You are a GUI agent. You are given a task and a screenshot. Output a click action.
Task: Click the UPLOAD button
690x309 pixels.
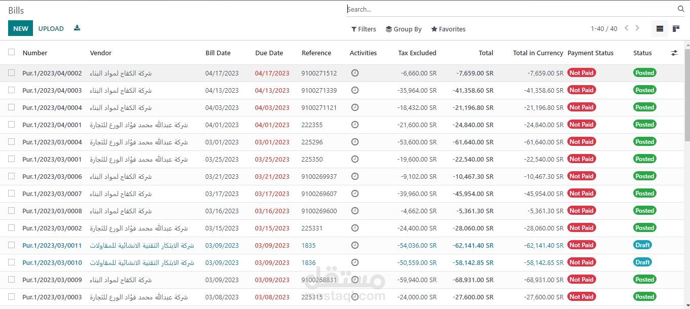[51, 28]
